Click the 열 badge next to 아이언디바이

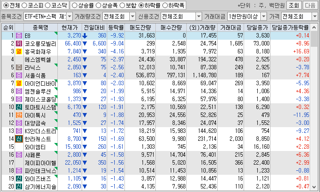pos(19,83)
